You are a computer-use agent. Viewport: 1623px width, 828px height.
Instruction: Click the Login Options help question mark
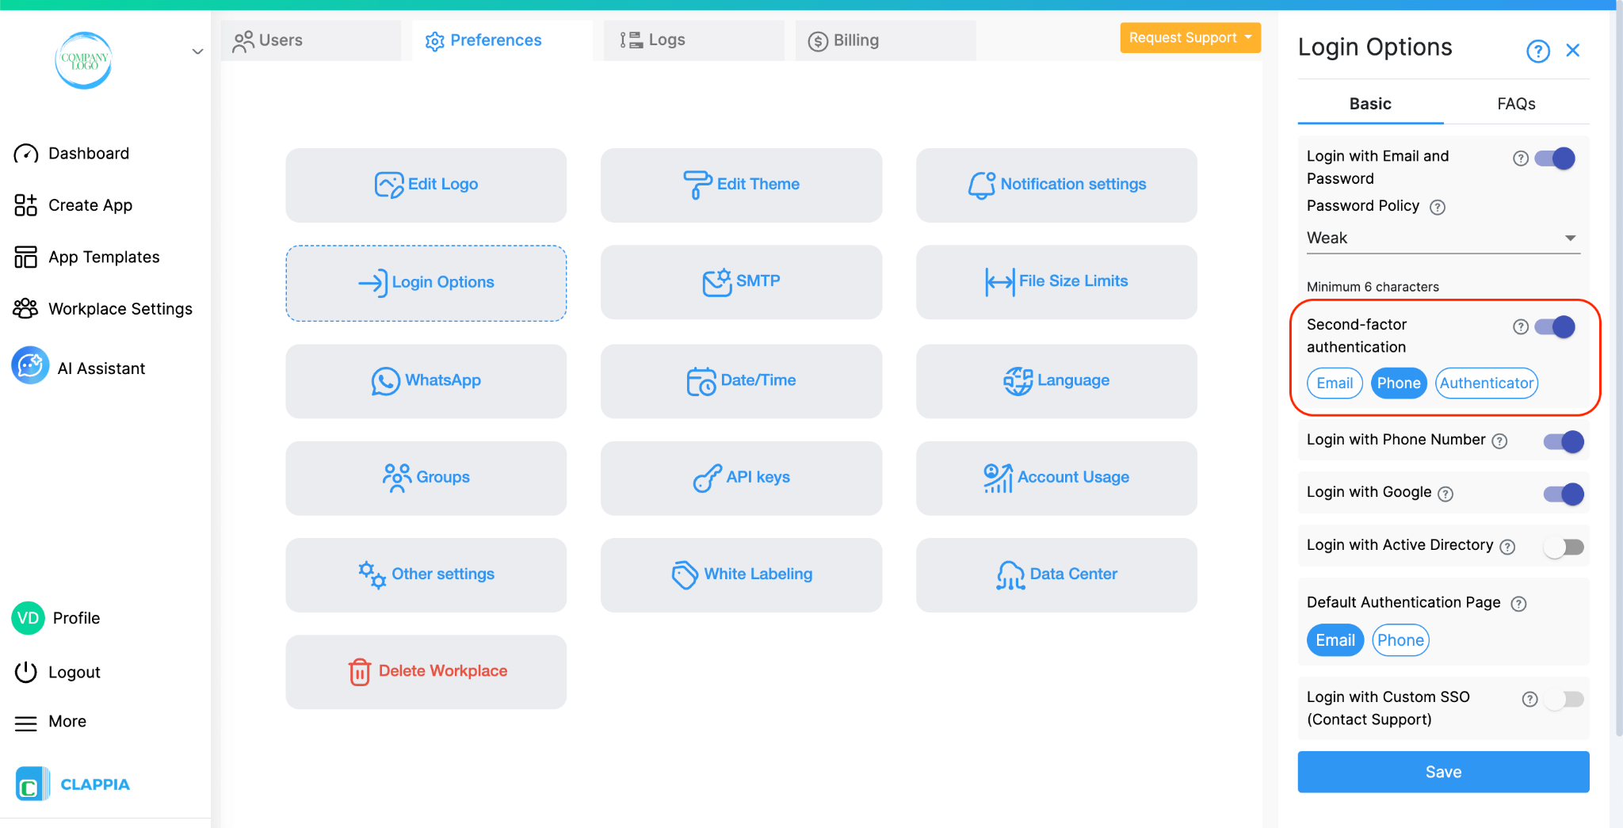1537,50
